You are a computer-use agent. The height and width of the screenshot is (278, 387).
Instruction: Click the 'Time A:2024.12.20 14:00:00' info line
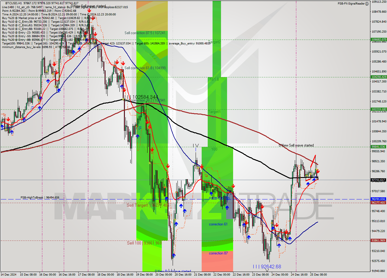tap(59, 14)
